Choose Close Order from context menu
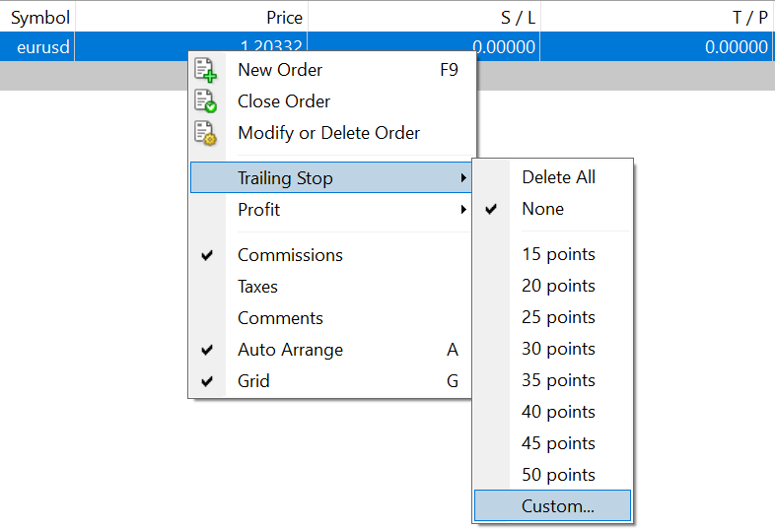This screenshot has width=775, height=529. 331,101
